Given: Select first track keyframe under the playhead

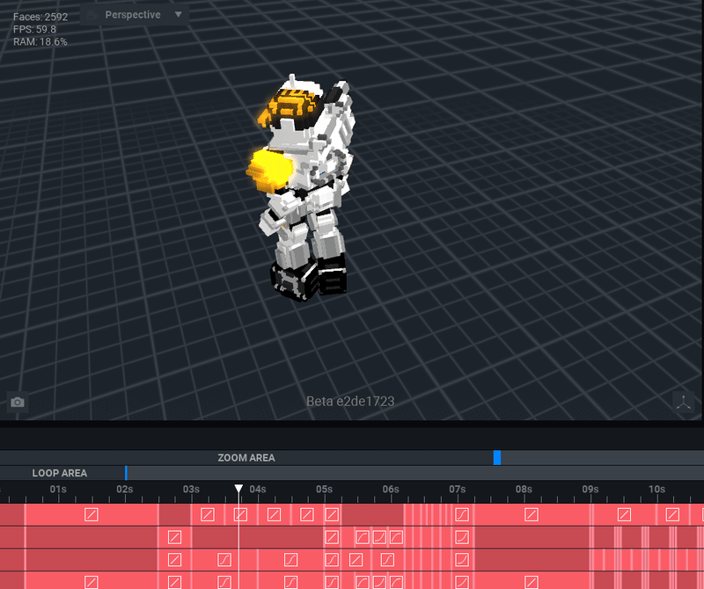Looking at the screenshot, I should pyautogui.click(x=240, y=514).
